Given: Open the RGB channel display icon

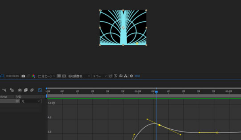Looking at the screenshot, I should [x=33, y=76].
